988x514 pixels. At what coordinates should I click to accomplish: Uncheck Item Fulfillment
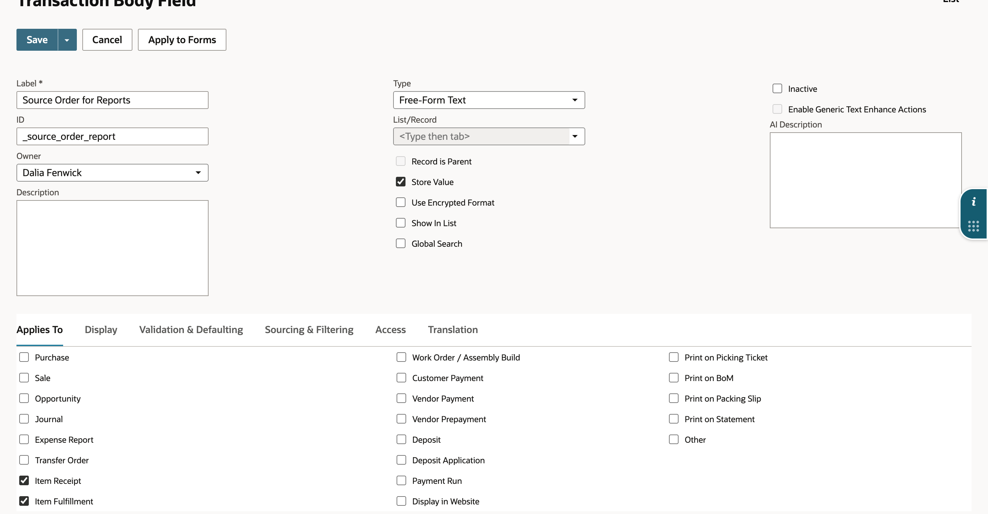coord(24,501)
